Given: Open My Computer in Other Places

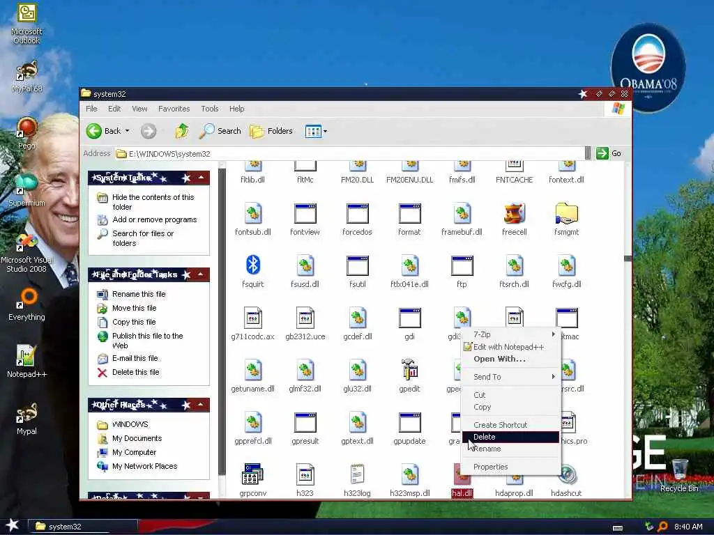Looking at the screenshot, I should point(135,452).
